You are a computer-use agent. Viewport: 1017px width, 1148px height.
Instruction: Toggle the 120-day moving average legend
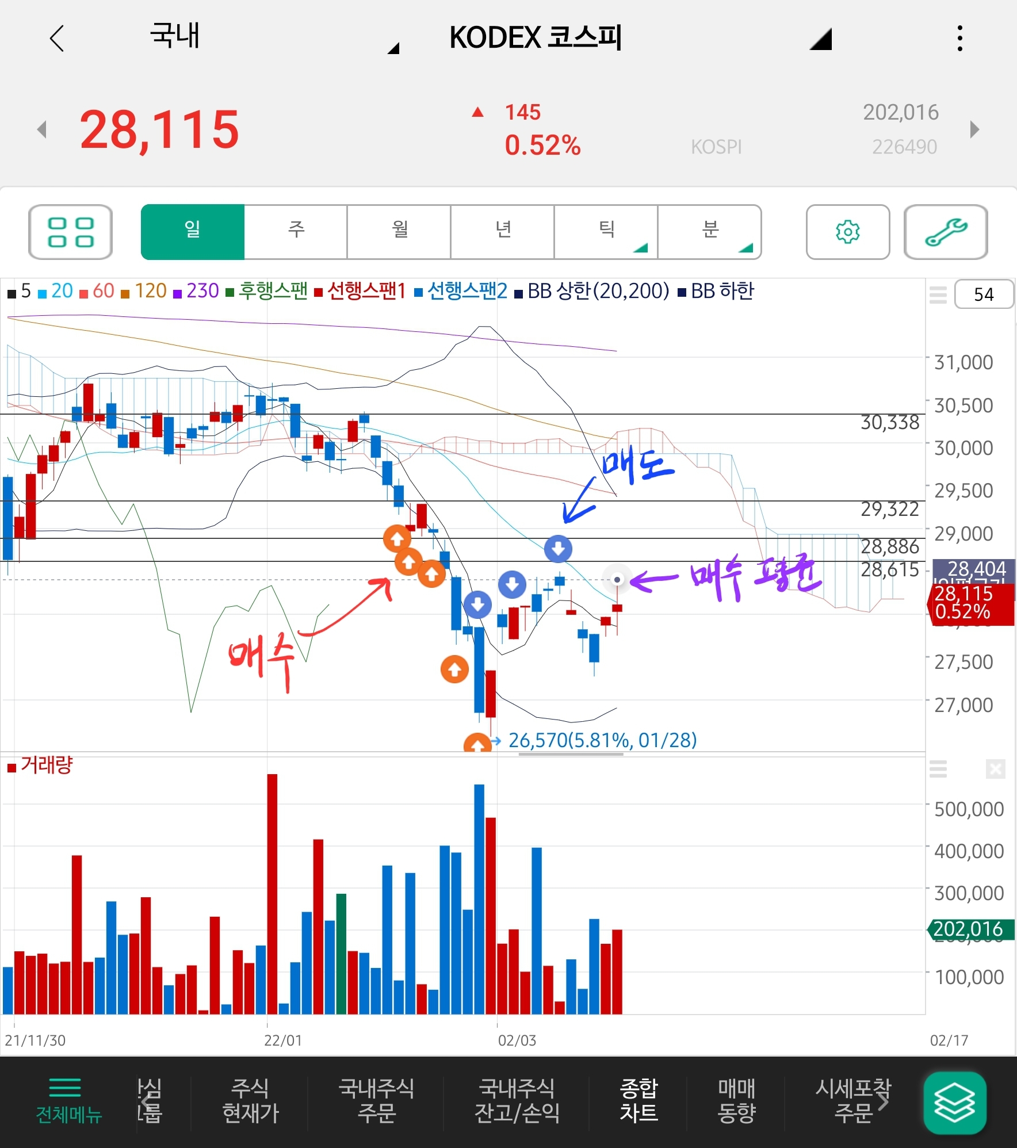(144, 292)
